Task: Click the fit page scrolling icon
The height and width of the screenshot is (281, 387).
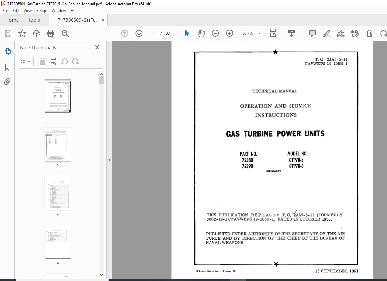Action: (273, 33)
